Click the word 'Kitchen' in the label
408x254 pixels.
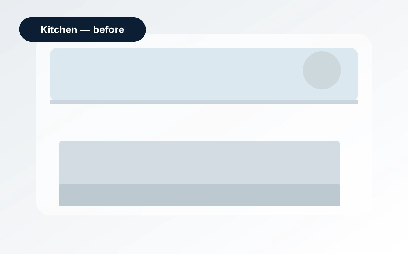(59, 29)
